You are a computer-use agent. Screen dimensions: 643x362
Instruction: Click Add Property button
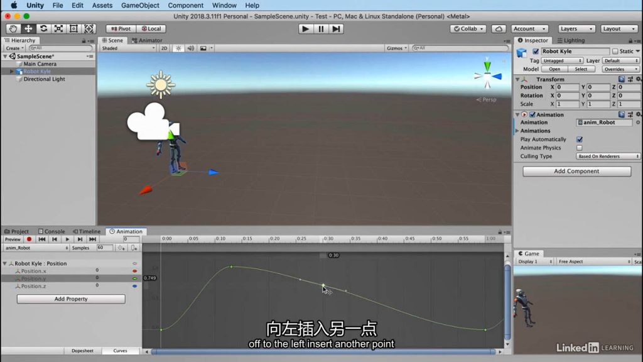(71, 299)
